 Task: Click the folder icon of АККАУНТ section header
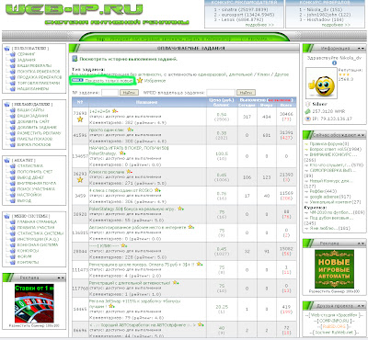(x=7, y=160)
